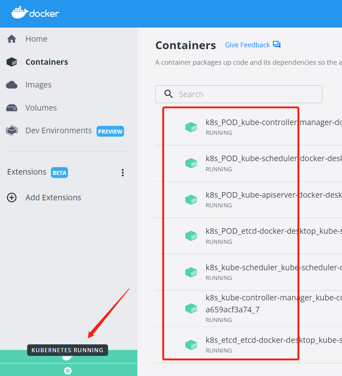Screen dimensions: 342x376
Task: Click the PREVIEW badge next to Dev Environments
Action: tap(110, 131)
